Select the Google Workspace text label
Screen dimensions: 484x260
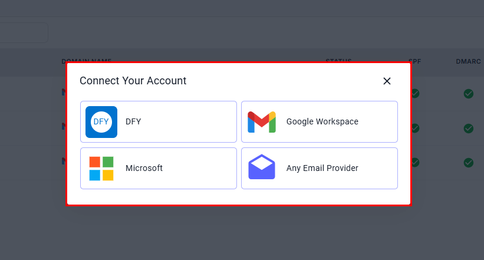click(322, 122)
